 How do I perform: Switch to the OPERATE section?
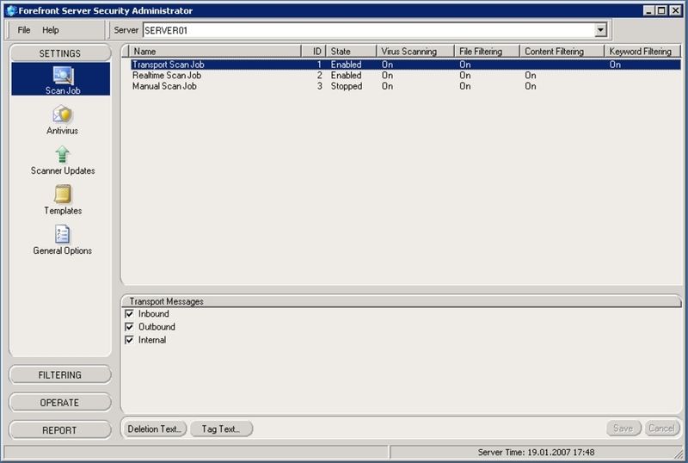pos(60,403)
